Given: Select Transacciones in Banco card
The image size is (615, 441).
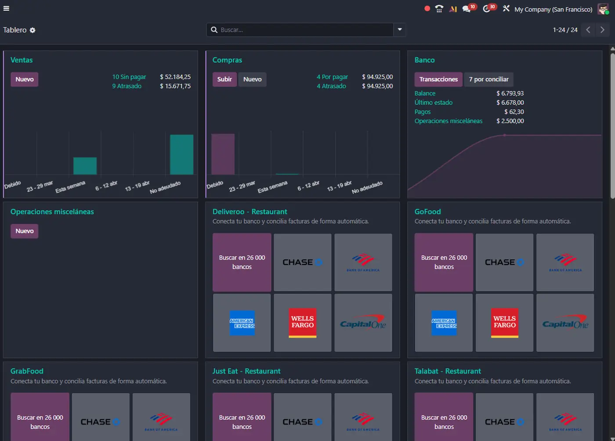Looking at the screenshot, I should [x=438, y=79].
